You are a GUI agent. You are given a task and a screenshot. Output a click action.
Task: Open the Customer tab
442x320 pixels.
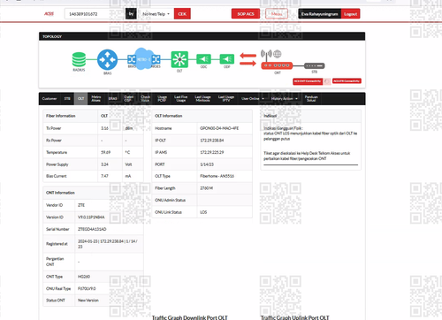click(x=50, y=99)
